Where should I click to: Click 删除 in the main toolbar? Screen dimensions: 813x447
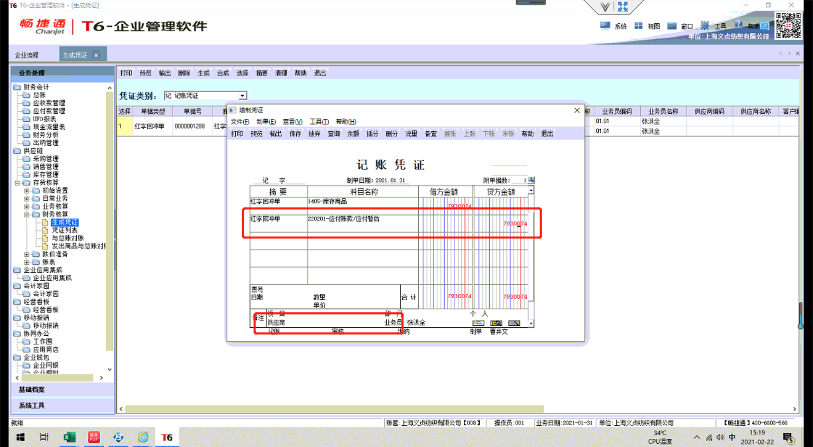(x=184, y=73)
